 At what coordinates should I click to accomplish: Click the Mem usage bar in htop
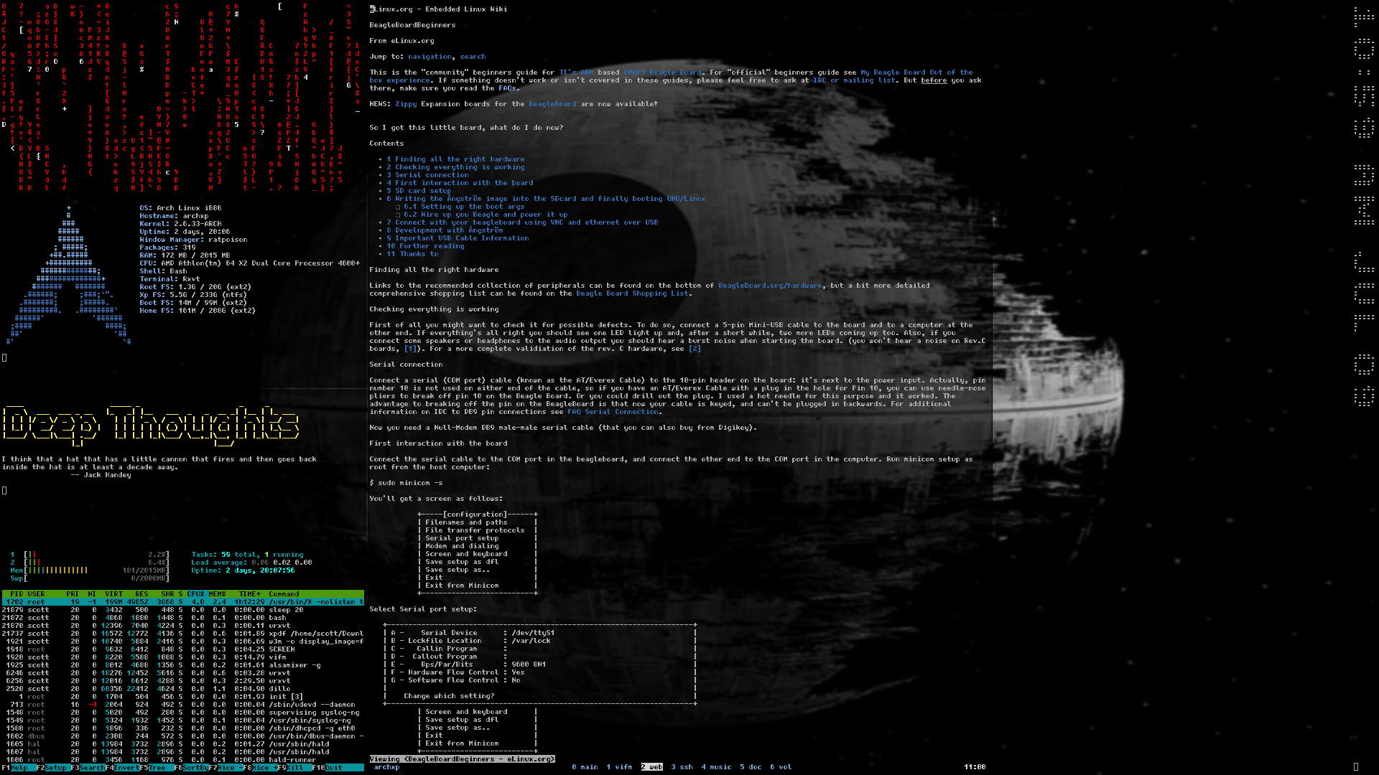click(90, 570)
